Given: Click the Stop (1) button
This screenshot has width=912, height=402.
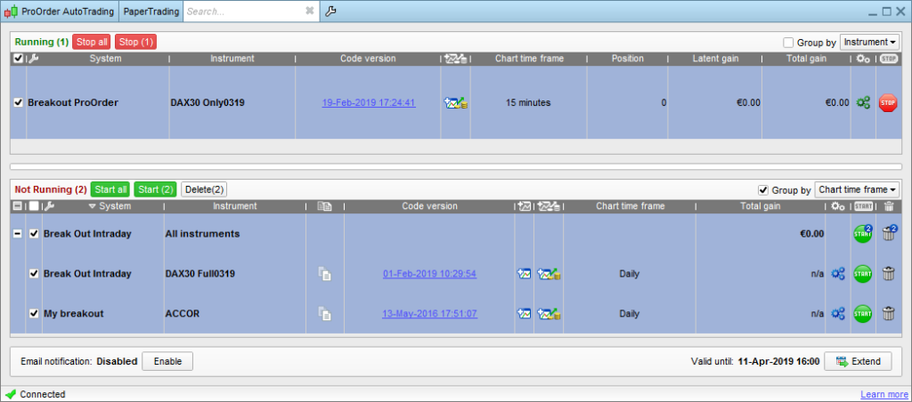Looking at the screenshot, I should pyautogui.click(x=136, y=42).
